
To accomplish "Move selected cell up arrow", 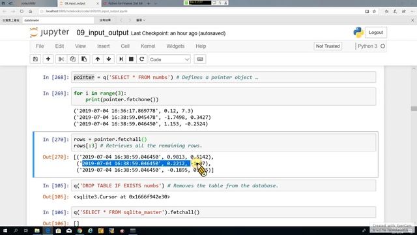I will tap(98, 59).
